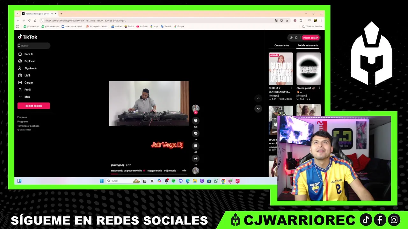Save the video with the bookmark icon
Image resolution: width=408 pixels, height=229 pixels.
(196, 146)
